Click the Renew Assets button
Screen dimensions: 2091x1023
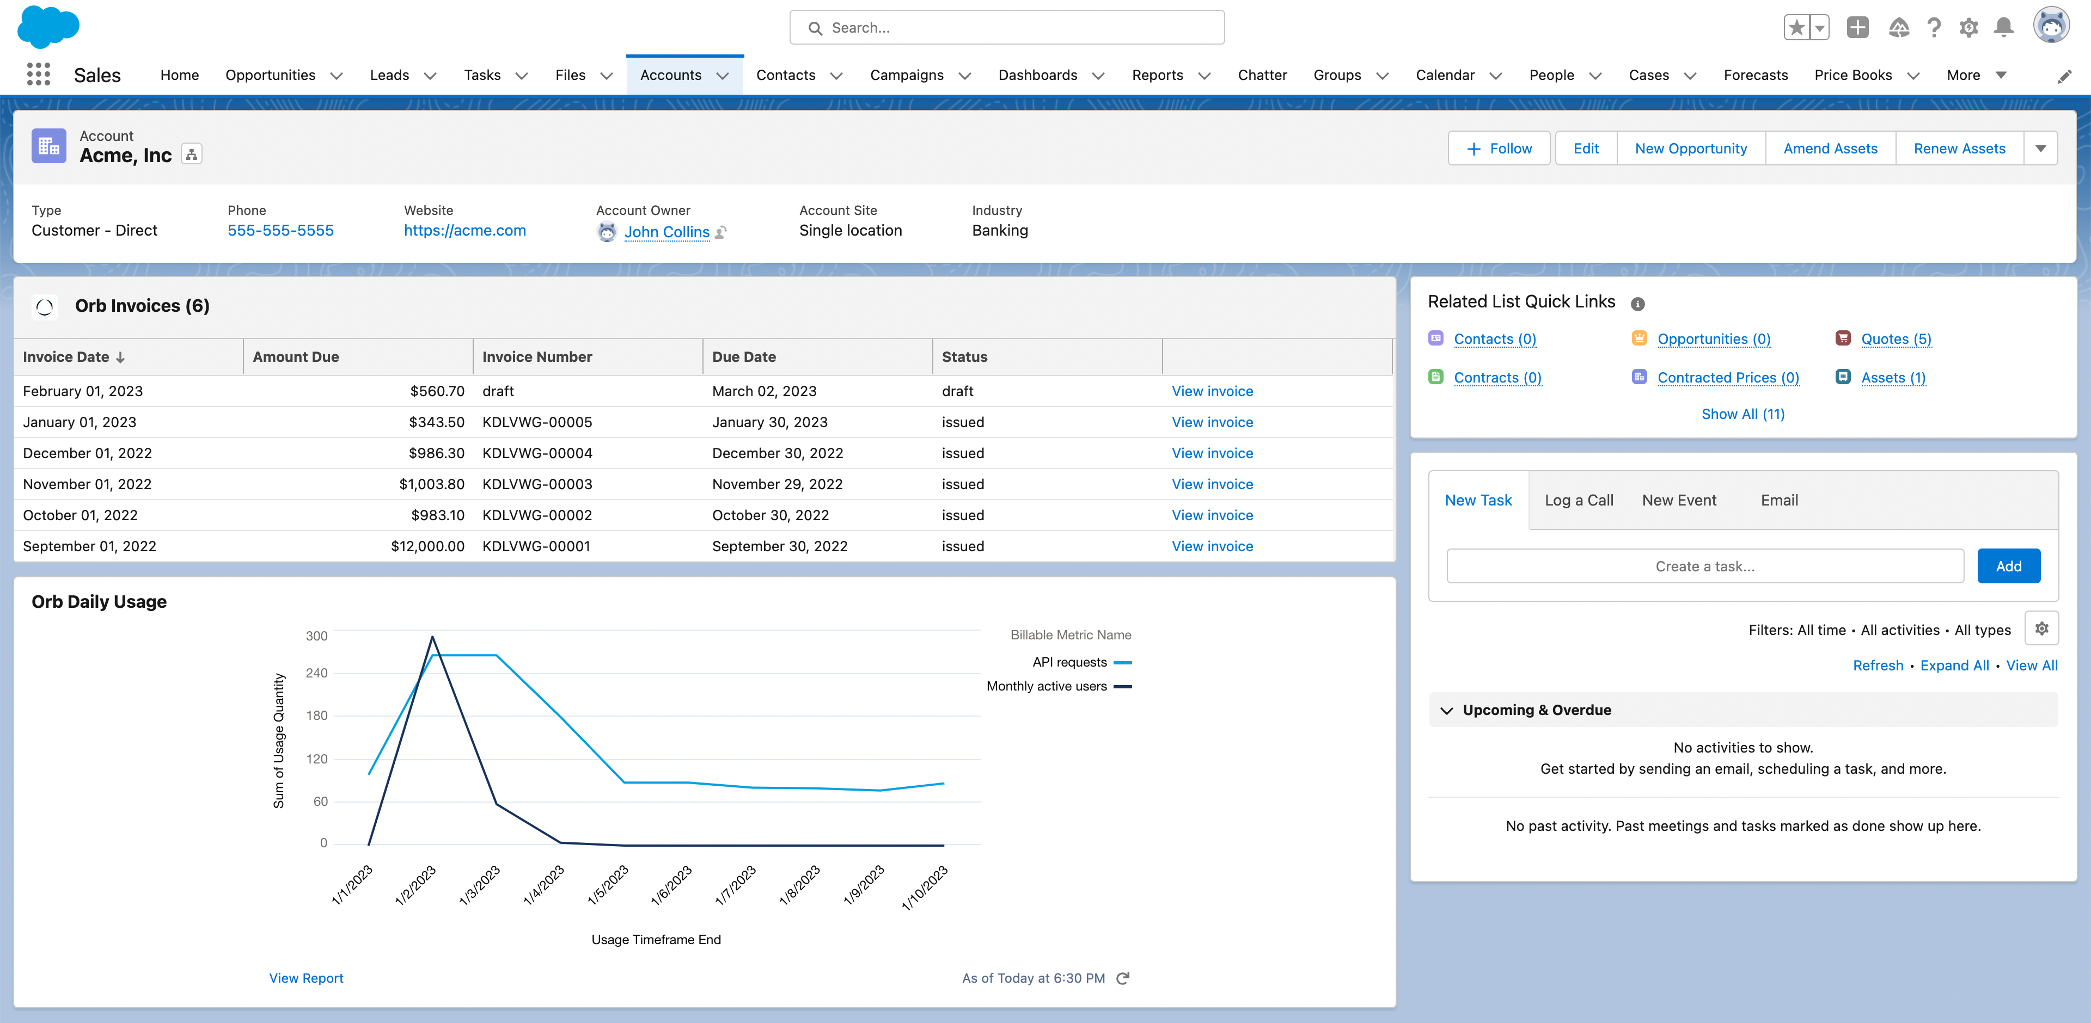click(1959, 149)
